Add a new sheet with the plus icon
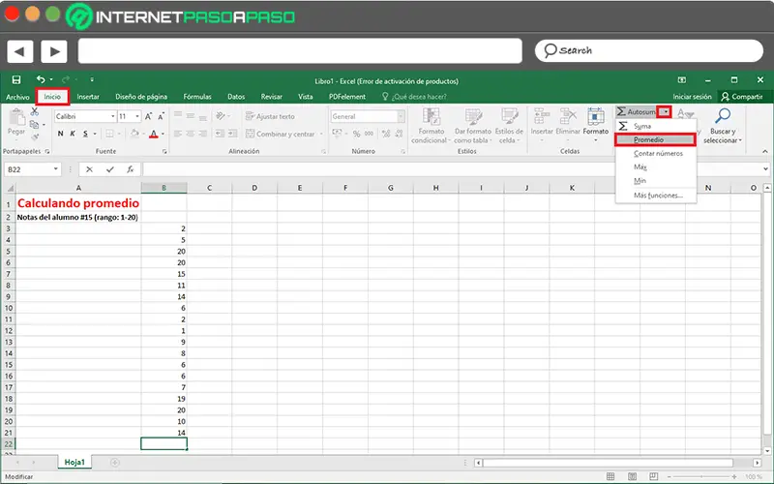The height and width of the screenshot is (484, 774). point(115,463)
